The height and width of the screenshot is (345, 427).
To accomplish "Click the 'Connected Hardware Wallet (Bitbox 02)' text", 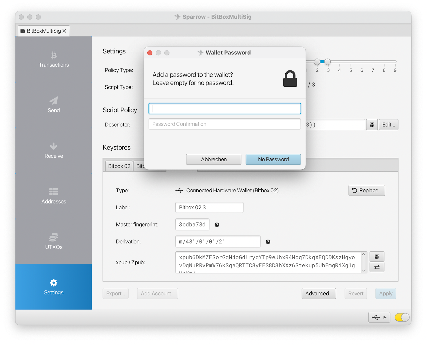I will pos(232,190).
